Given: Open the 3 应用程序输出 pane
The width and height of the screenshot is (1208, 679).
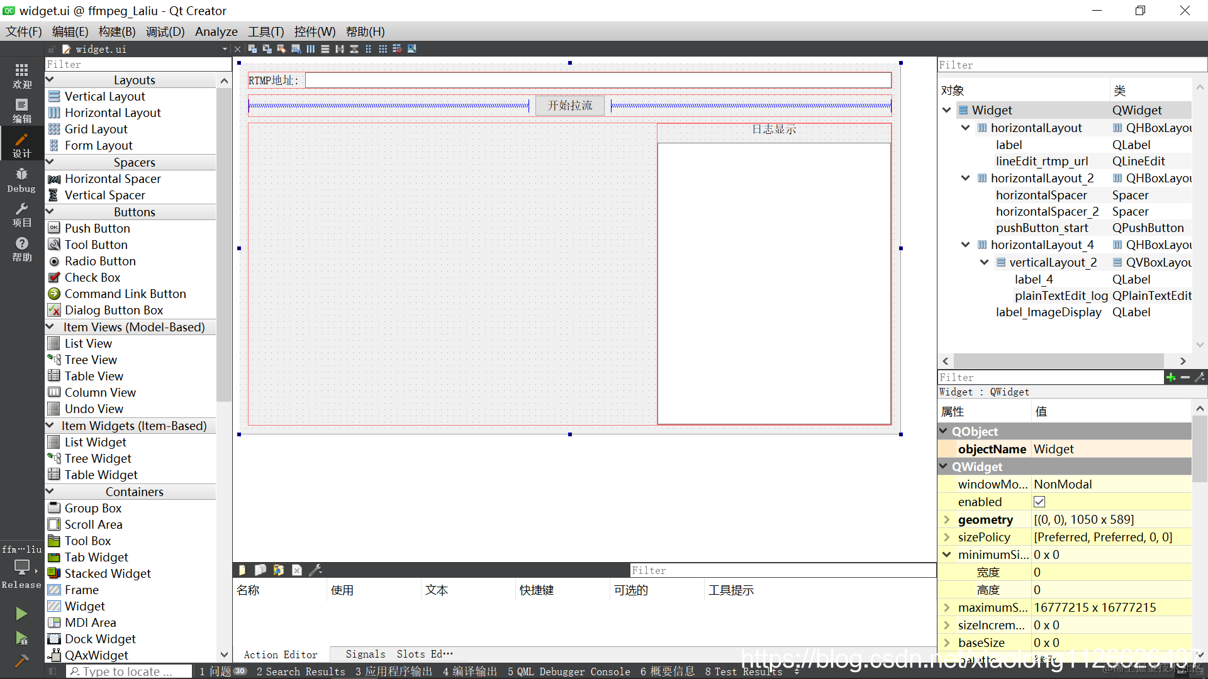Looking at the screenshot, I should (x=393, y=671).
